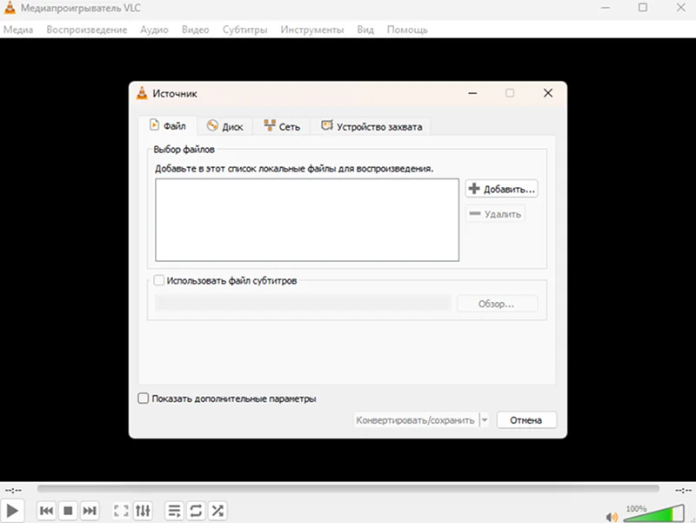This screenshot has width=696, height=523.
Task: Open the Инструменты menu
Action: pyautogui.click(x=312, y=30)
